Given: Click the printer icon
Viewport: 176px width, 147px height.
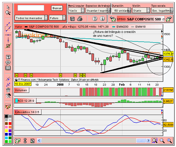Looking at the screenshot, I should [80, 19].
